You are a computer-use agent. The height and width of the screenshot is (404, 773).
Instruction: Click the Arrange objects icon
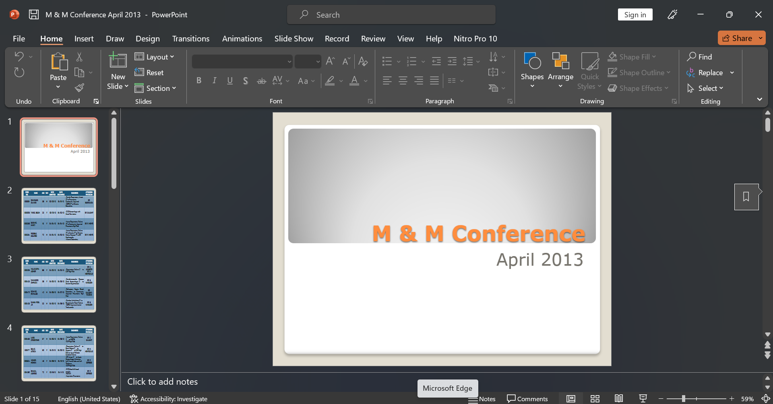coord(560,61)
